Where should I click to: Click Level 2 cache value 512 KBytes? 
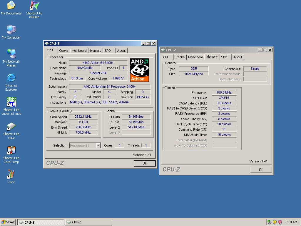(136, 127)
